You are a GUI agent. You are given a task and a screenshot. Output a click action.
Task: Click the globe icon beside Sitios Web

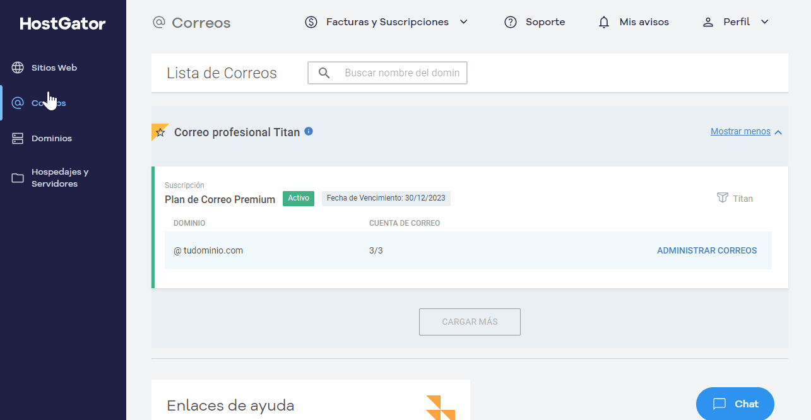[18, 67]
